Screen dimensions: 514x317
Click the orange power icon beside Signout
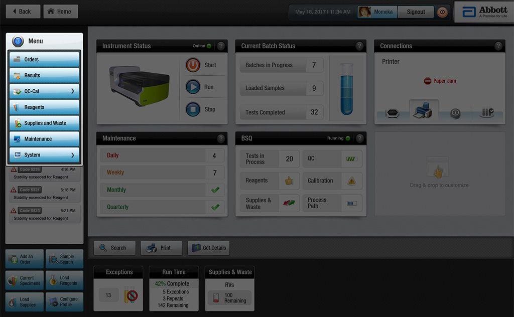point(442,12)
